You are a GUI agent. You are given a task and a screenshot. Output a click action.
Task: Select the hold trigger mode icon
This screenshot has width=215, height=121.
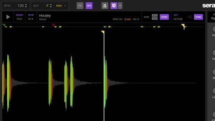coord(31,15)
